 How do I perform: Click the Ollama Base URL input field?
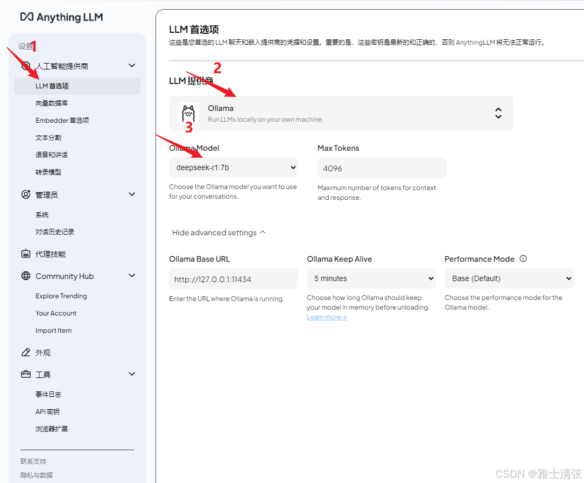pos(234,279)
